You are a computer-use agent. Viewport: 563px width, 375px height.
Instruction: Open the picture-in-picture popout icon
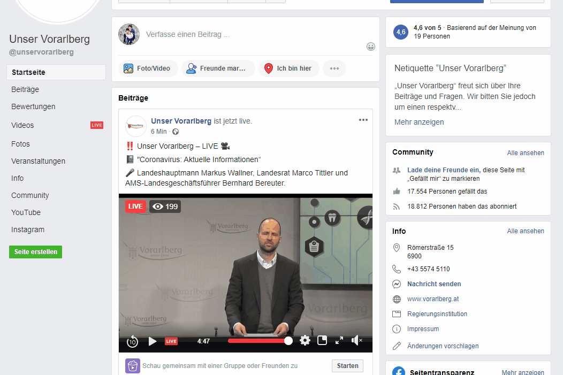coord(322,341)
